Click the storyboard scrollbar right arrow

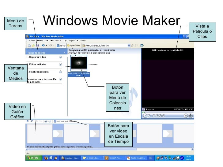tap(193, 149)
